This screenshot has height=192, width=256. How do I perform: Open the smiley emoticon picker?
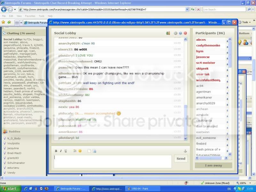tap(80, 151)
